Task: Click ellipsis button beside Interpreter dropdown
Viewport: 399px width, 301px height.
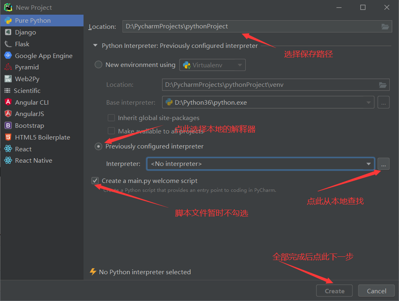Action: tap(384, 164)
